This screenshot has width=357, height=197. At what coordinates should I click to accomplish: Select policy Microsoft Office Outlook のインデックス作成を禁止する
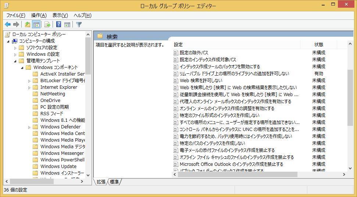[x=231, y=164]
